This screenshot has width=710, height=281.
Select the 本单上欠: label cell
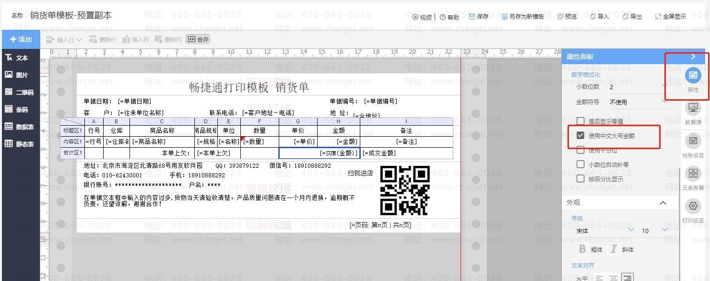[162, 153]
